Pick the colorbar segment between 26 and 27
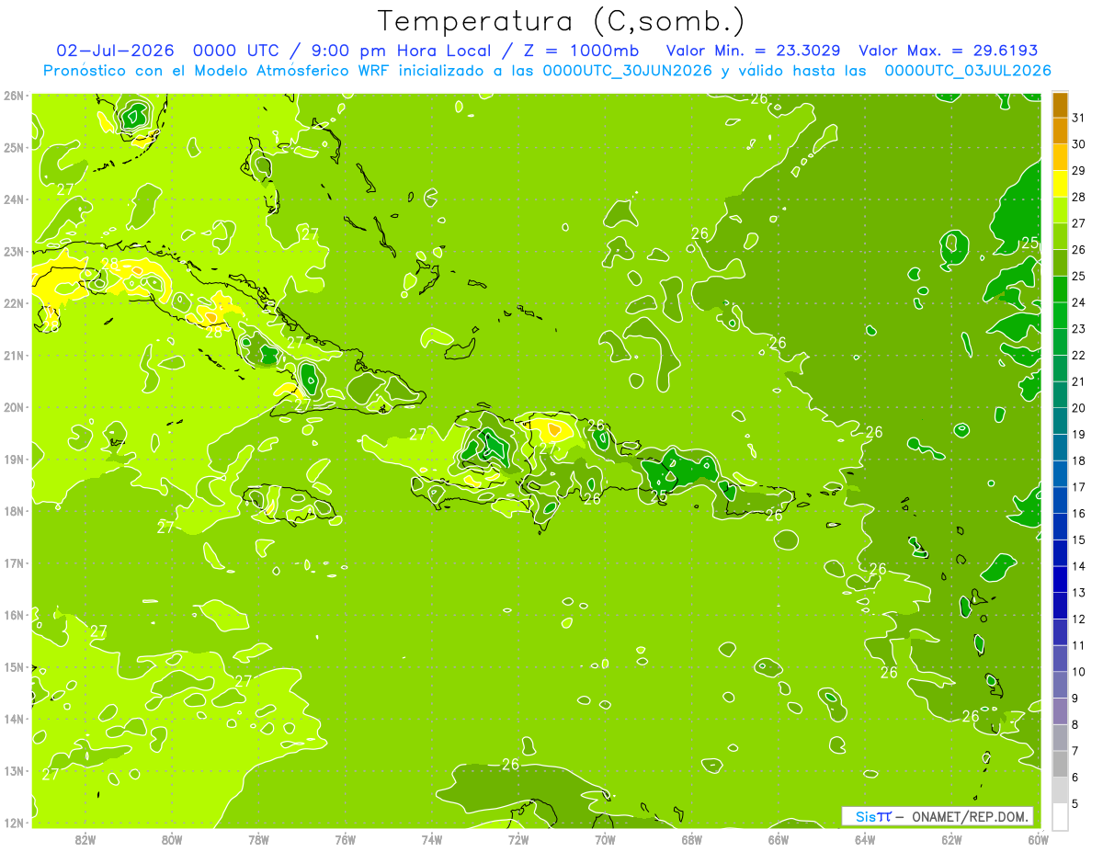Screen dimensions: 1103x852 pyautogui.click(x=1060, y=236)
